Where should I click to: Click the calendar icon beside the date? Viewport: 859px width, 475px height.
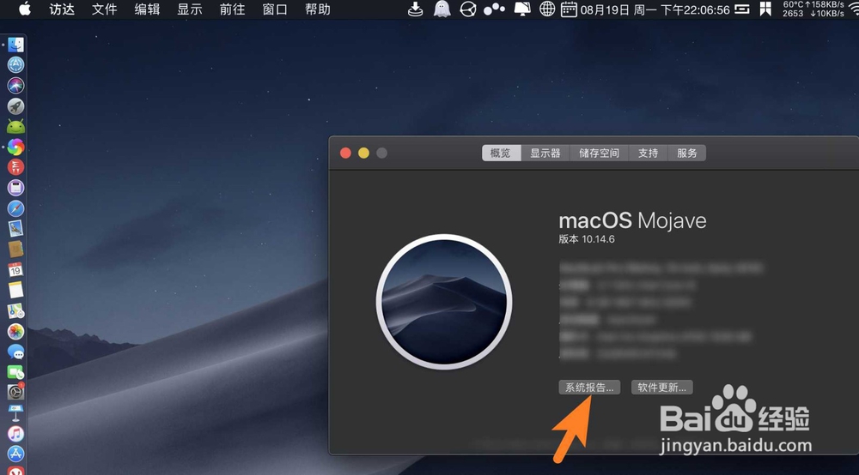click(569, 9)
